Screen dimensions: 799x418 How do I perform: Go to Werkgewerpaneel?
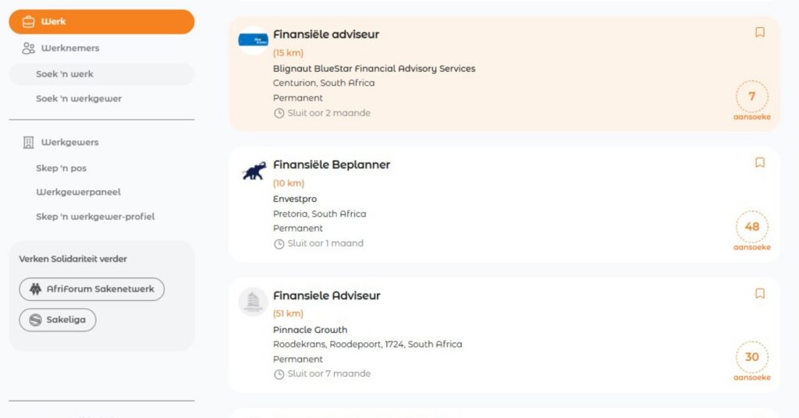(x=79, y=193)
